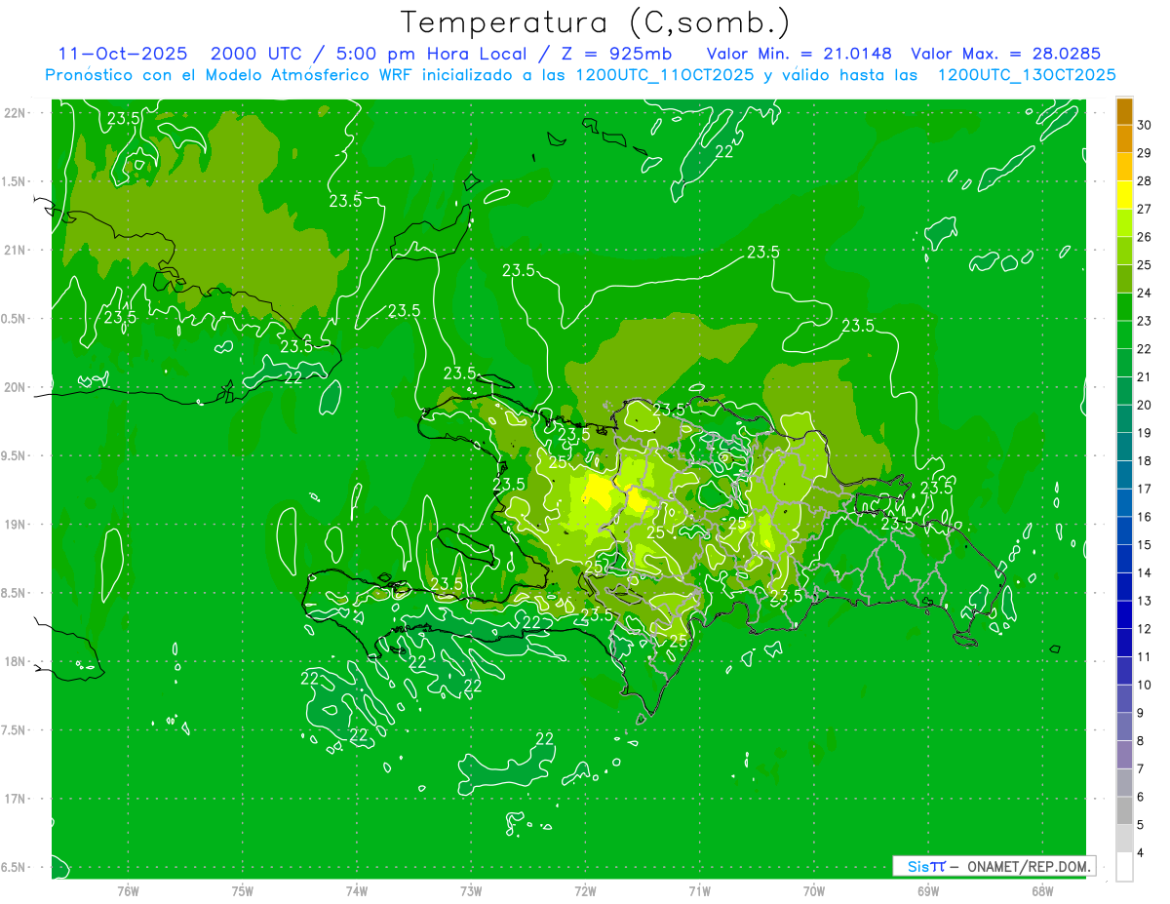The height and width of the screenshot is (904, 1170).
Task: Click the '72W' longitude axis label
Action: pos(585,890)
